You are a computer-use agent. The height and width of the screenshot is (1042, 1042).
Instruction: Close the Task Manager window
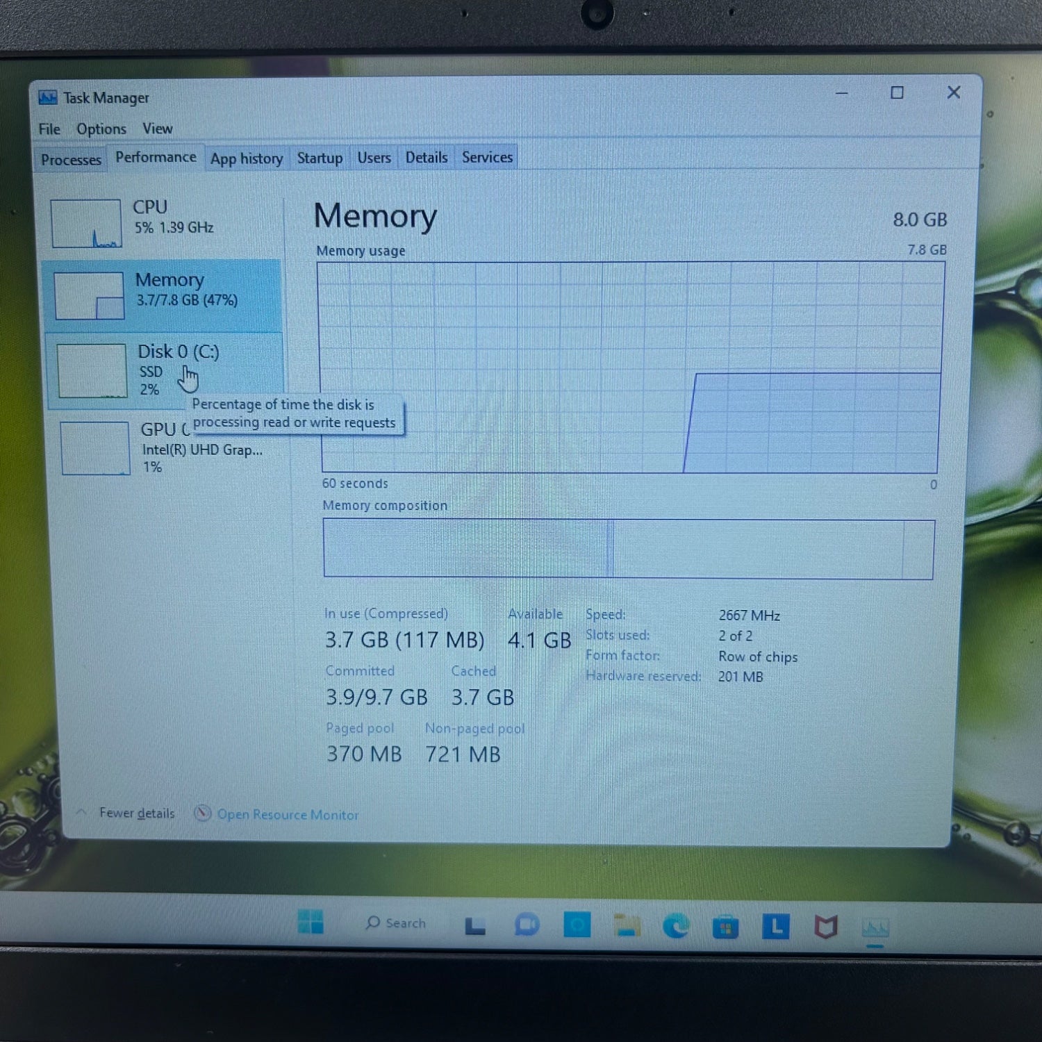pyautogui.click(x=954, y=92)
